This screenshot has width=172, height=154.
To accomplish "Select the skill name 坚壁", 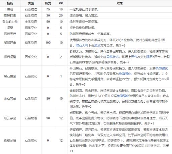I will pyautogui.click(x=10, y=28).
